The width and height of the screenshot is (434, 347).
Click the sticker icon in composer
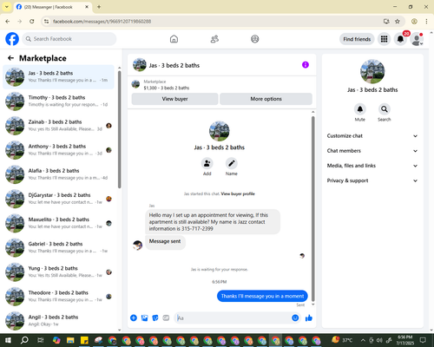155,318
